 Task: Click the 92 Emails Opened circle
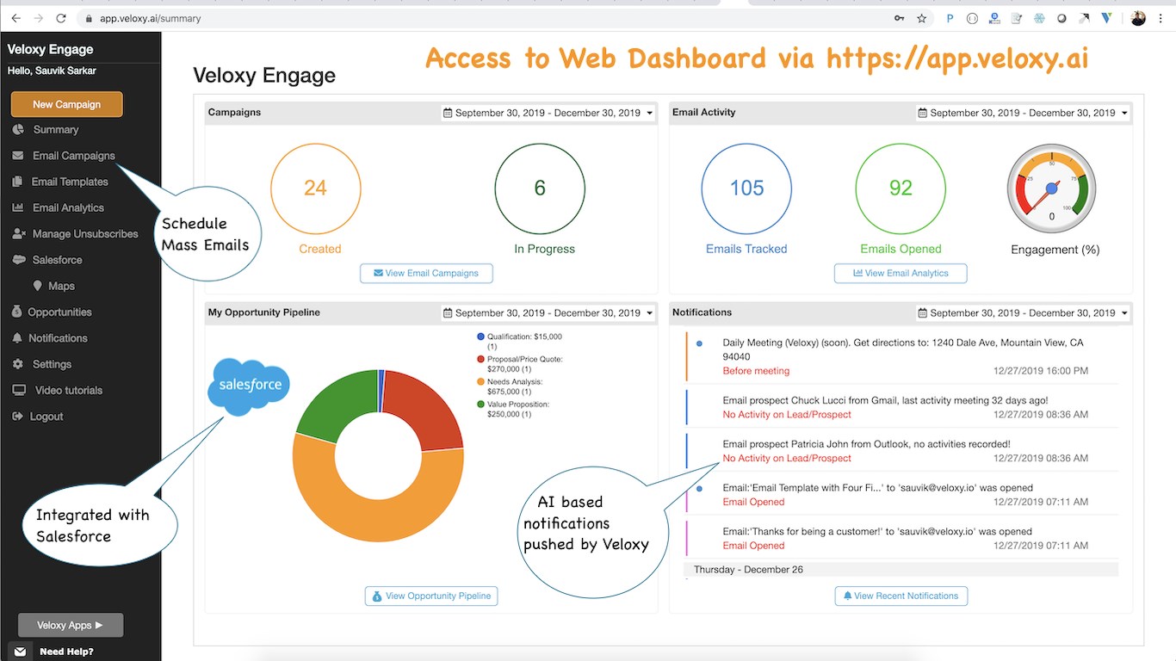pyautogui.click(x=901, y=188)
